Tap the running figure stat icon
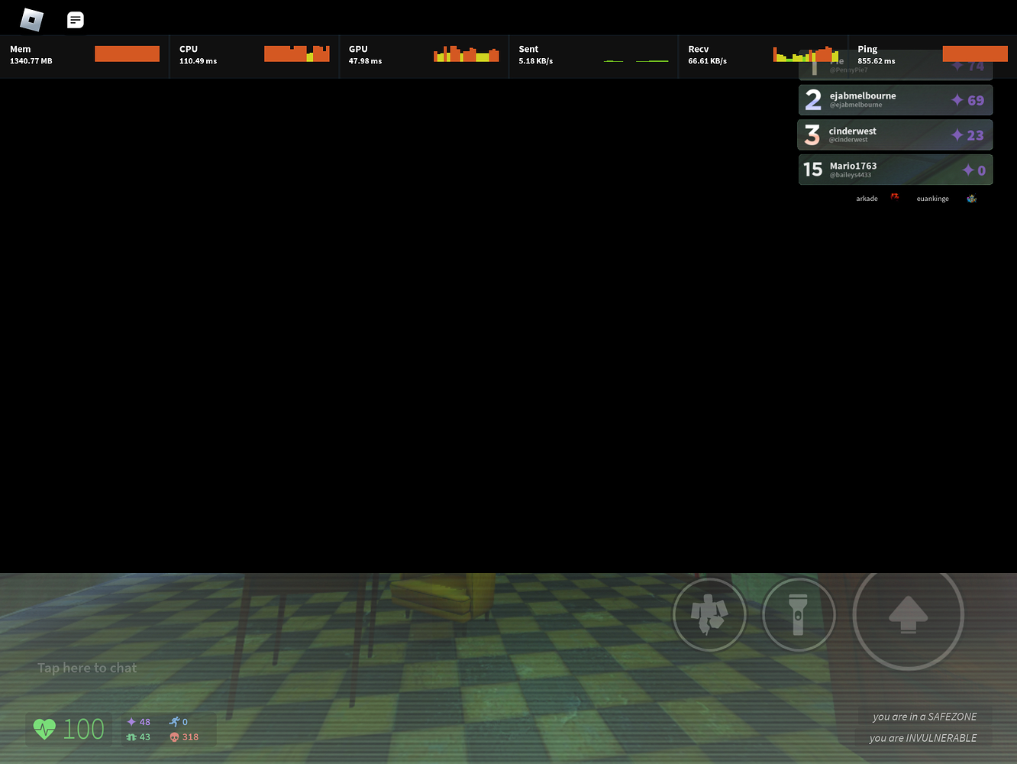Viewport: 1017px width, 764px height. 174,722
